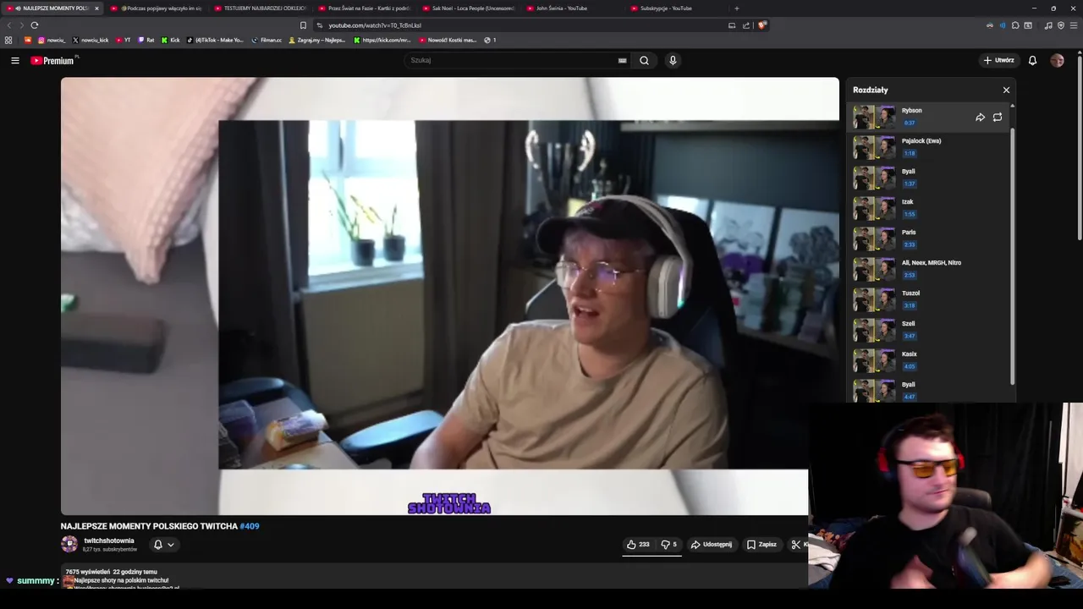Click the Udostępnij share button

711,545
